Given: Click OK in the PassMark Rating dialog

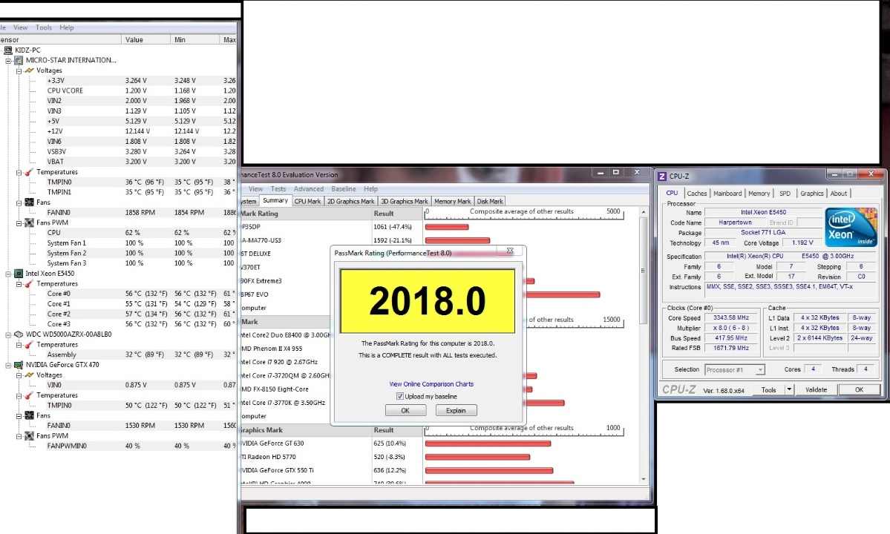Looking at the screenshot, I should coord(405,410).
